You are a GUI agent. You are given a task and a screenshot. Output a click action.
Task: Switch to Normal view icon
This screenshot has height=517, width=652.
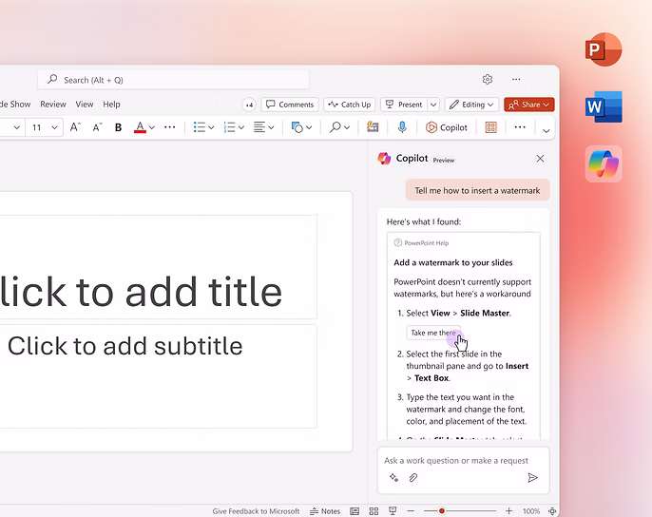pos(355,511)
